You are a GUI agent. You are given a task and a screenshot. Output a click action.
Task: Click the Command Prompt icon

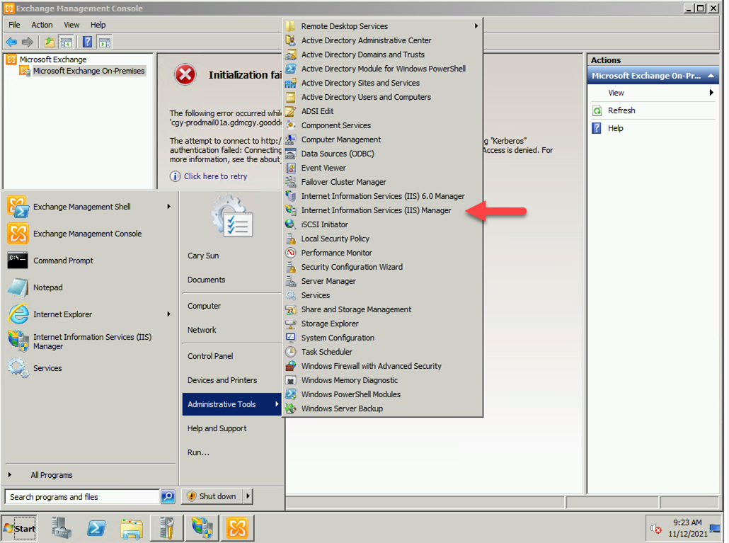pos(18,261)
